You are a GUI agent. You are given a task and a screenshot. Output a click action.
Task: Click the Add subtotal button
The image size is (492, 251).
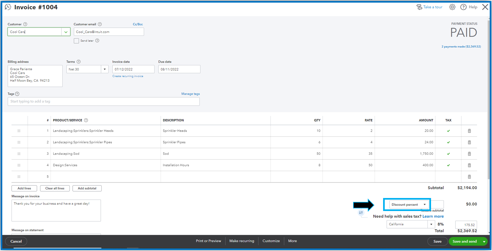(87, 188)
